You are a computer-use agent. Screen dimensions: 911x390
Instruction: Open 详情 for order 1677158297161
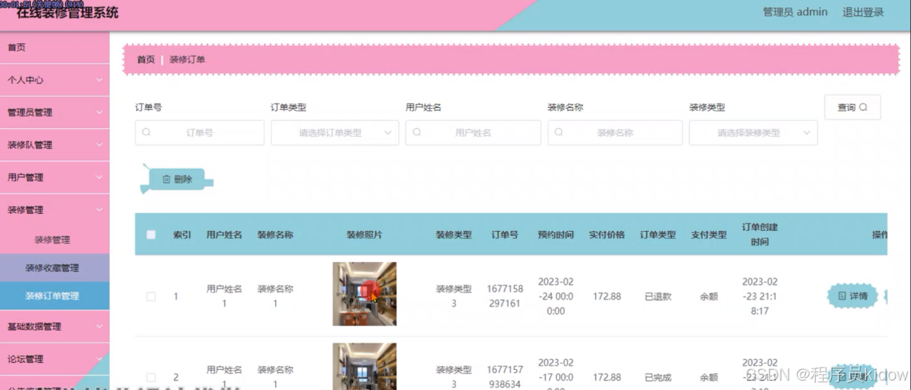[x=853, y=296]
